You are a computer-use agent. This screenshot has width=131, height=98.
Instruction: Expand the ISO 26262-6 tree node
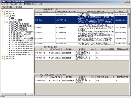click(x=2, y=59)
